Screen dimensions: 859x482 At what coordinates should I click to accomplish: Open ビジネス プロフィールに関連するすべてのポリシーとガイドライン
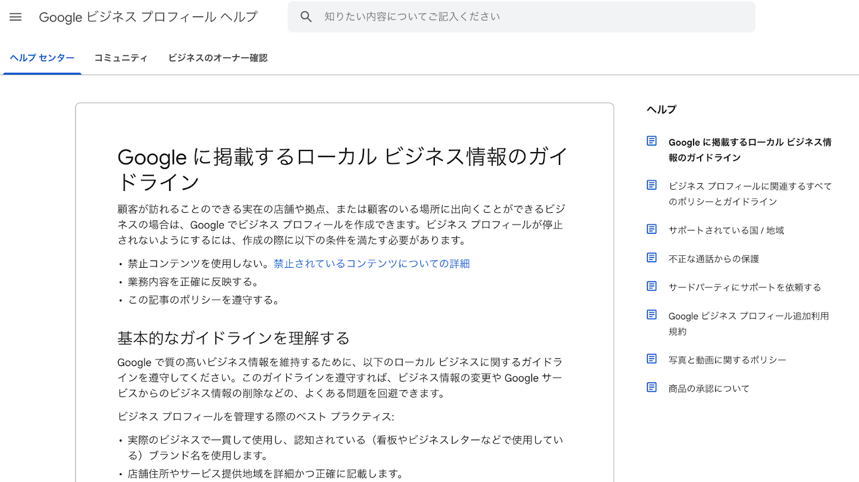(x=750, y=194)
